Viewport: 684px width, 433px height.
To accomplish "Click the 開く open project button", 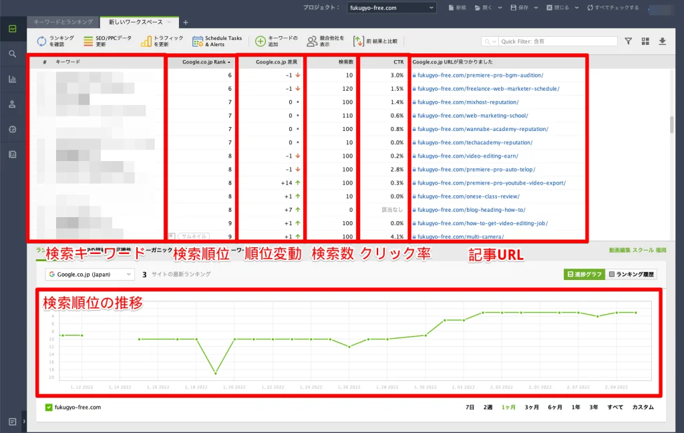I will (484, 7).
